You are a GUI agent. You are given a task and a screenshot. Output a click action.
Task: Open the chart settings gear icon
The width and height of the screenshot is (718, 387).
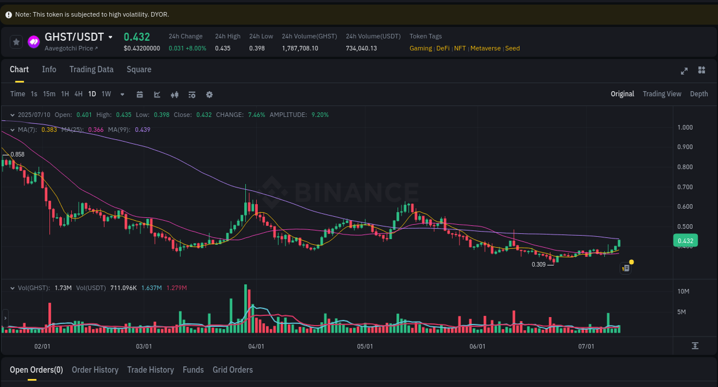[209, 93]
